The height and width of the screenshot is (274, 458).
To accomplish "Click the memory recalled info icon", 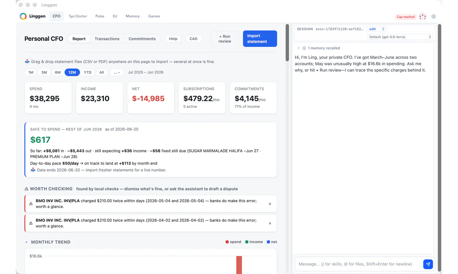I will pos(304,48).
